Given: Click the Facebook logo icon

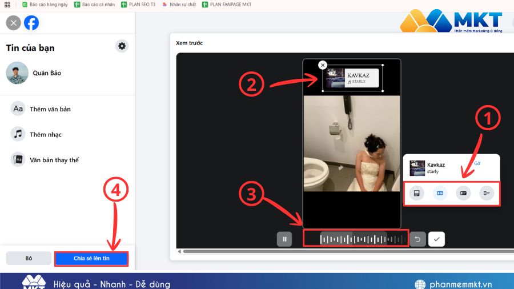Looking at the screenshot, I should [31, 23].
